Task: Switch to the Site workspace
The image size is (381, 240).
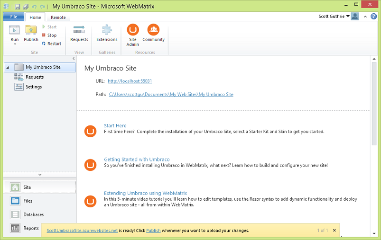Action: (x=39, y=187)
